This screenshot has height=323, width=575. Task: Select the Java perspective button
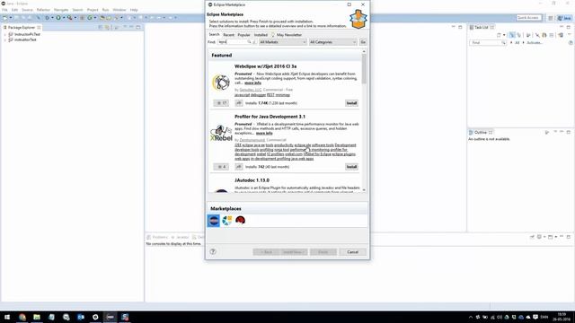(x=564, y=18)
